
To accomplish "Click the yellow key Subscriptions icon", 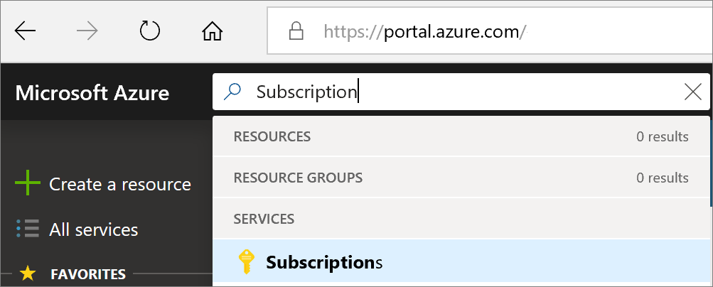I will click(x=245, y=263).
